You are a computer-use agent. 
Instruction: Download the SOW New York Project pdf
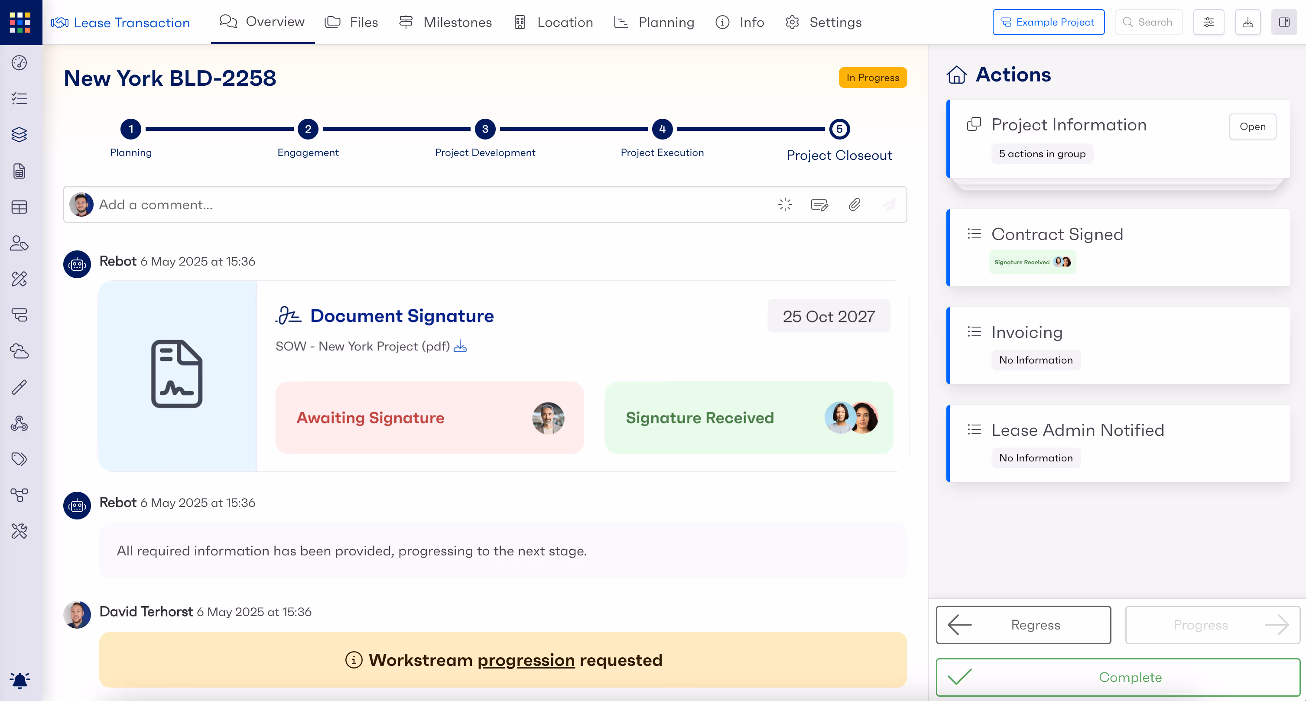click(x=460, y=347)
